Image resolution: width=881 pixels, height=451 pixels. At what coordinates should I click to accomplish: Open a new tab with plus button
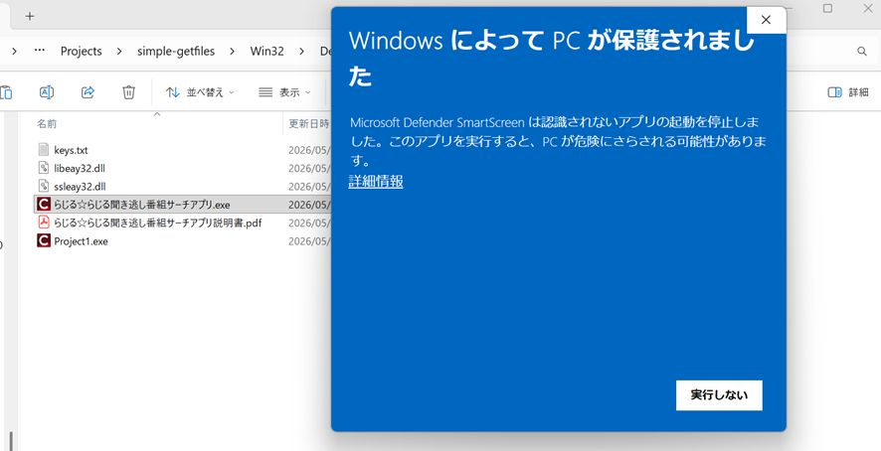coord(30,16)
